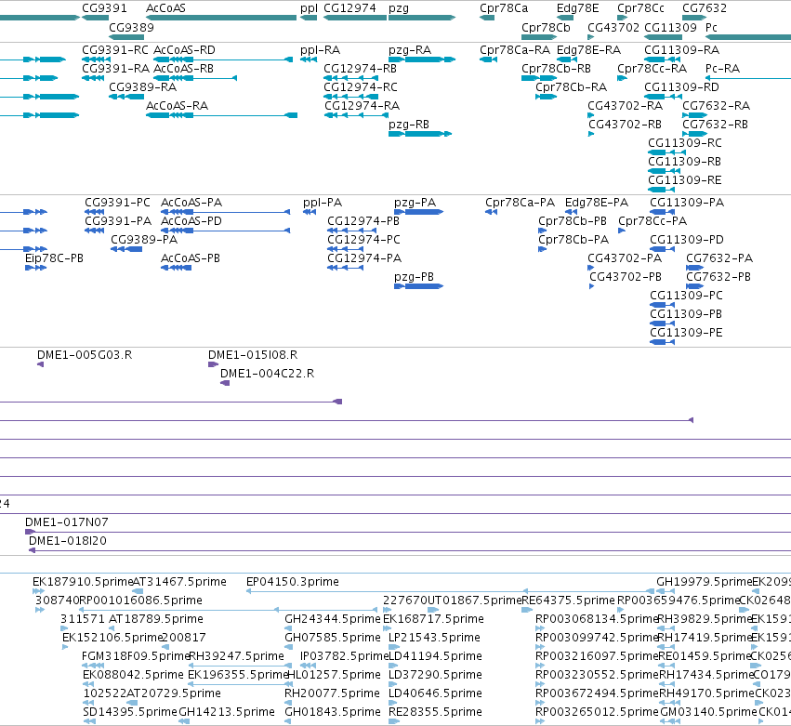Click protein pzg-PB
This screenshot has width=791, height=726.
click(418, 286)
